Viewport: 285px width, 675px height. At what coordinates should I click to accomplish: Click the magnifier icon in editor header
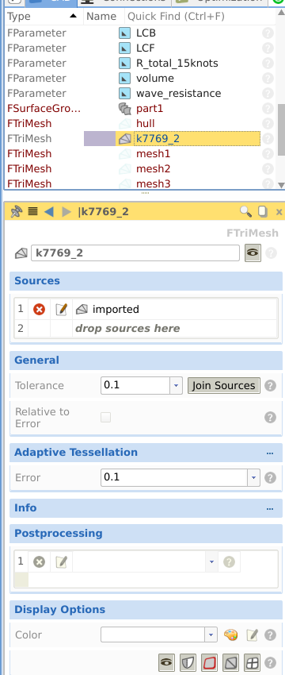click(x=245, y=211)
